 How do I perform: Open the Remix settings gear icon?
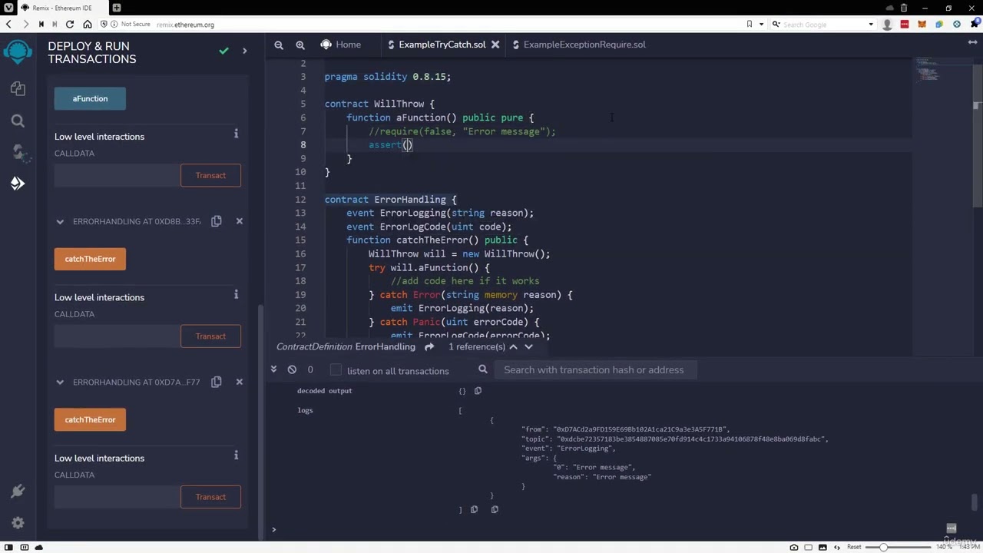pyautogui.click(x=18, y=523)
